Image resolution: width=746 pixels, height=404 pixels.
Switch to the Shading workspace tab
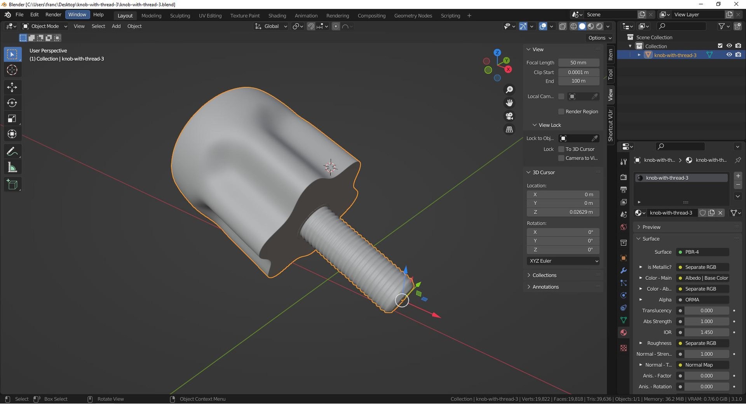tap(277, 16)
